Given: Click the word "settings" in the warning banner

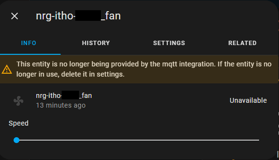Looking at the screenshot, I should point(110,74).
